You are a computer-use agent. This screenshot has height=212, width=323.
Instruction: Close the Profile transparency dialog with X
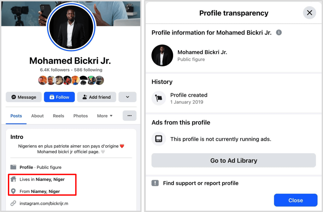309,13
